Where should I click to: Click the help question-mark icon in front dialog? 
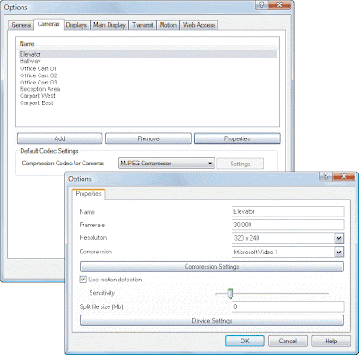[x=326, y=176]
